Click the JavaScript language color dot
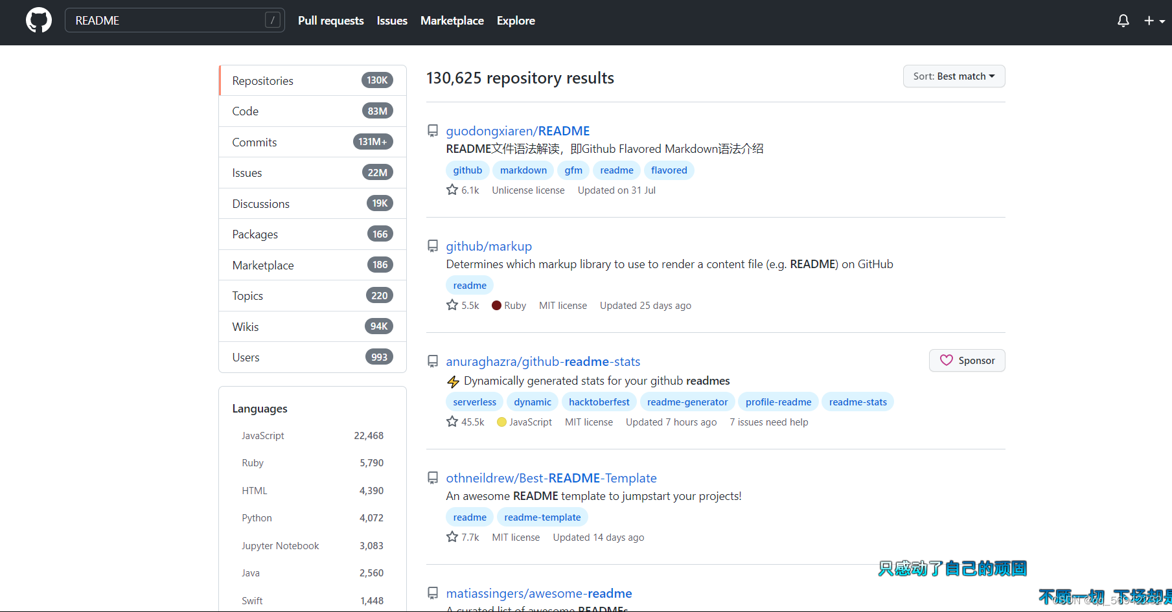 501,422
